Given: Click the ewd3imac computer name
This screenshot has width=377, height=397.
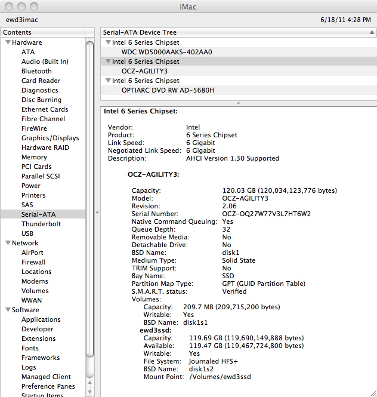Looking at the screenshot, I should coord(22,20).
